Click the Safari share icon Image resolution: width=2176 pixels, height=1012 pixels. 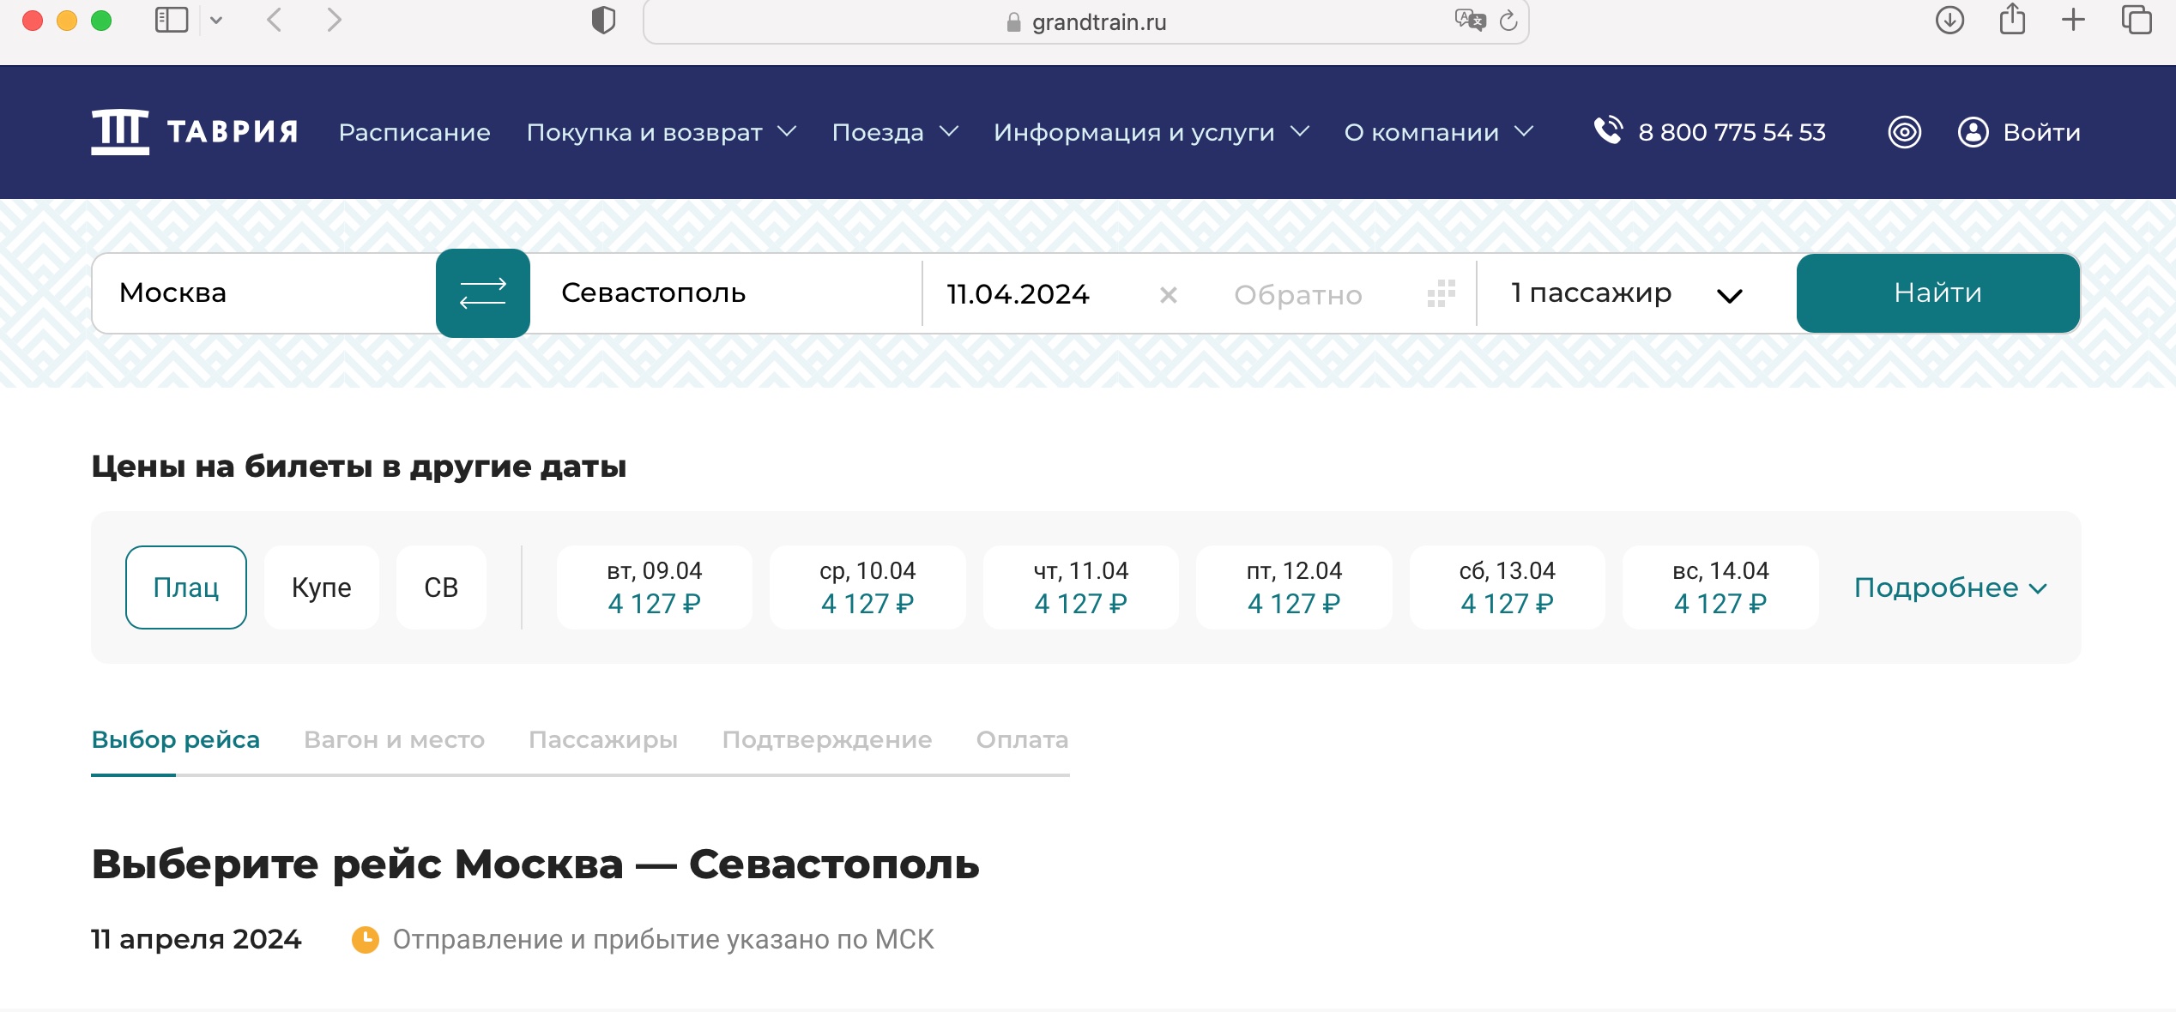[2011, 20]
